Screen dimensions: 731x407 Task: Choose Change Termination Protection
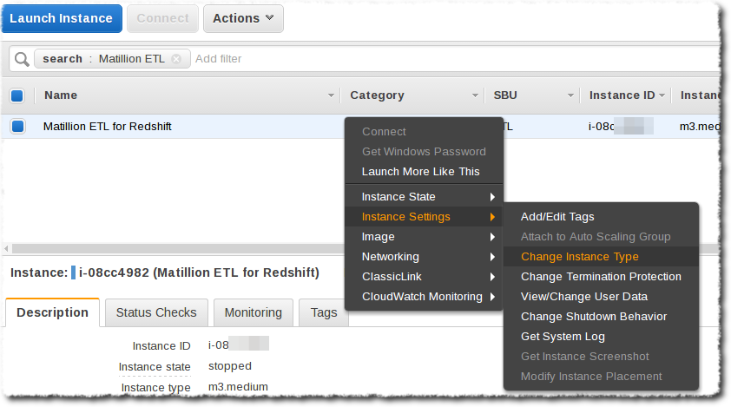601,277
